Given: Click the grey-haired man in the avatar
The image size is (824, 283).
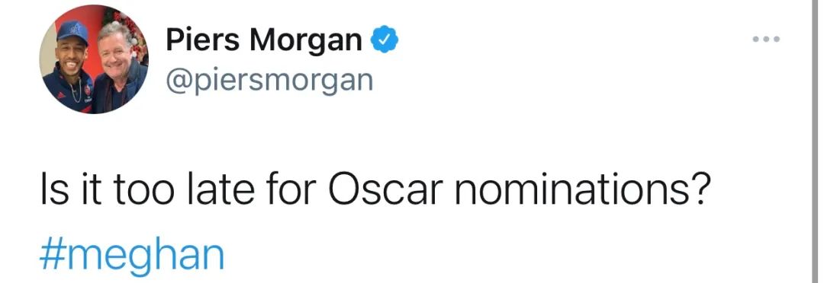Looking at the screenshot, I should pos(120,68).
